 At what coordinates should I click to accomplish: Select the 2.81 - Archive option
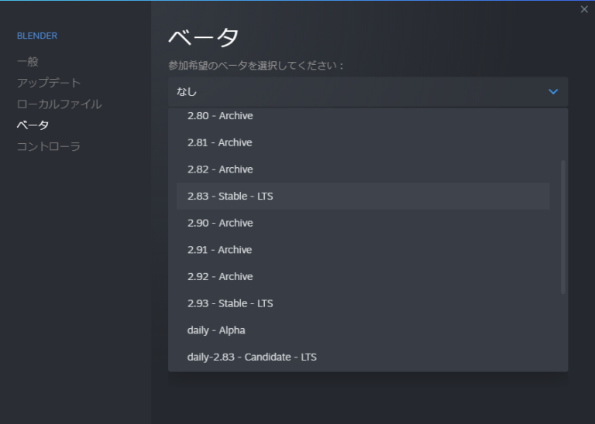tap(363, 142)
